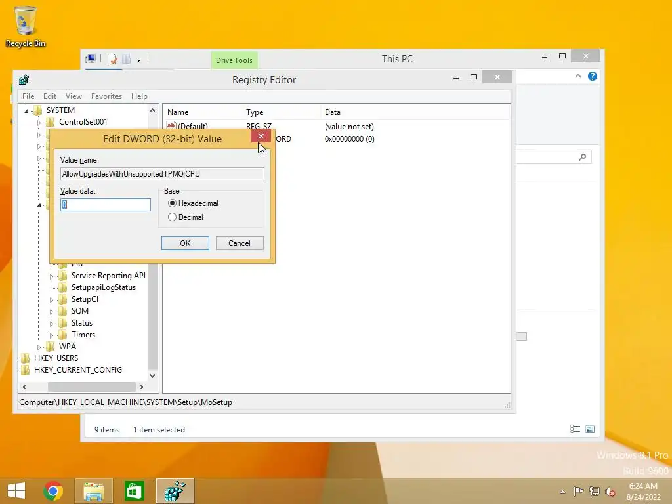Launch Google Chrome from taskbar
Viewport: 672px width, 504px height.
pyautogui.click(x=53, y=491)
